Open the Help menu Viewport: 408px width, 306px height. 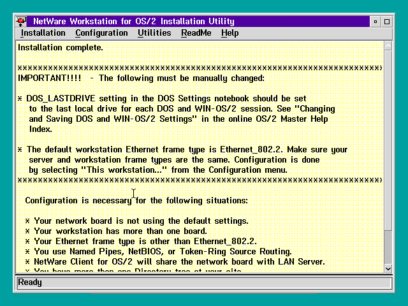click(x=229, y=33)
